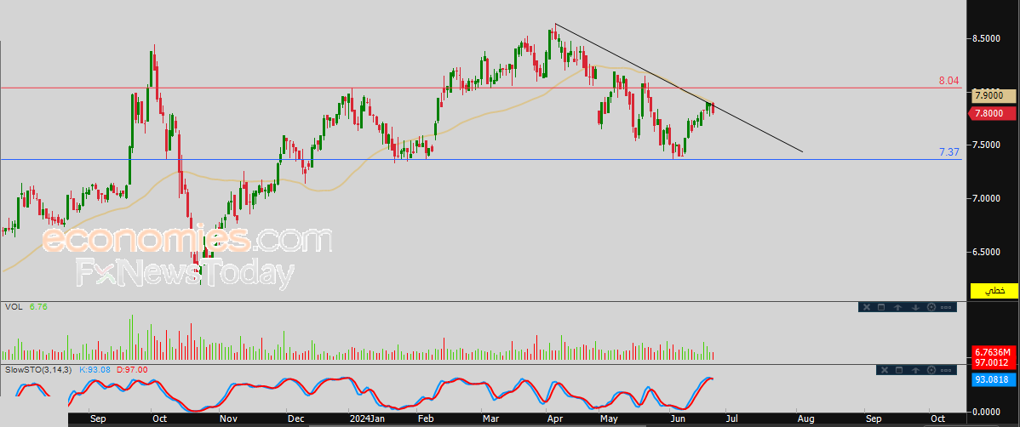Maximize the SlowSTO indicator panel

(x=897, y=370)
